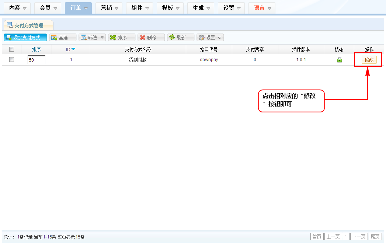Viewport: 386px width, 244px height.
Task: Go to 下一页 next page
Action: (x=359, y=237)
